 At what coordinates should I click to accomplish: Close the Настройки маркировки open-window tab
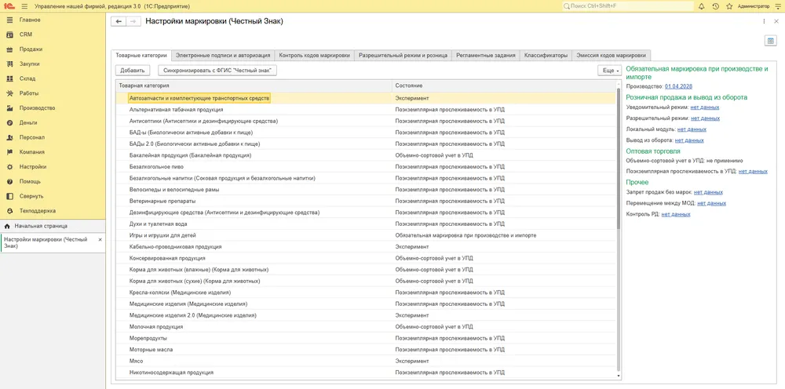[100, 240]
